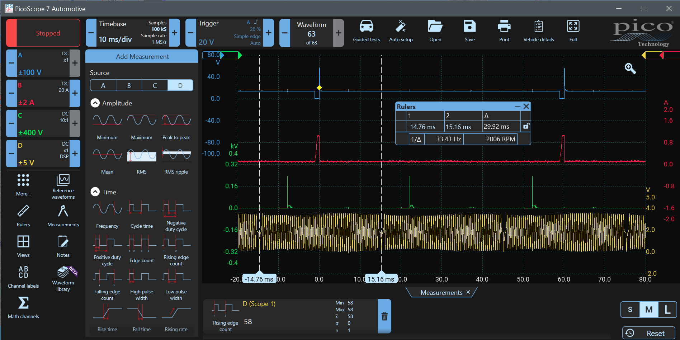Delete the Rising edge count measurement
Image resolution: width=680 pixels, height=340 pixels.
tap(384, 316)
